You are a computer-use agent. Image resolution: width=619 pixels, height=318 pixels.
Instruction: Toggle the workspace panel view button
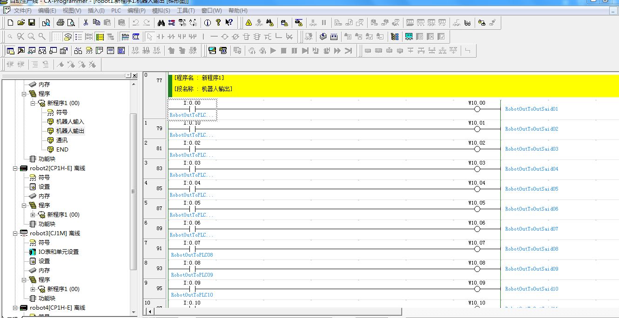point(10,51)
